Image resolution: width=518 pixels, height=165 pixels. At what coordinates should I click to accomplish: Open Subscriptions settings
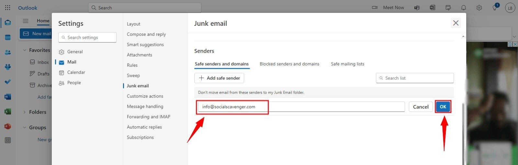pos(140,138)
